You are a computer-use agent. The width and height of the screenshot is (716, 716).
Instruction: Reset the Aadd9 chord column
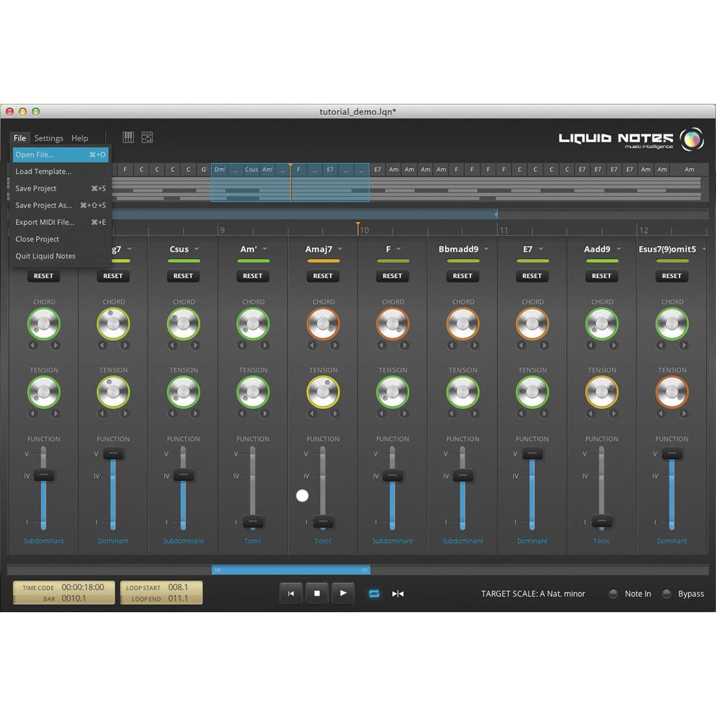pos(601,276)
